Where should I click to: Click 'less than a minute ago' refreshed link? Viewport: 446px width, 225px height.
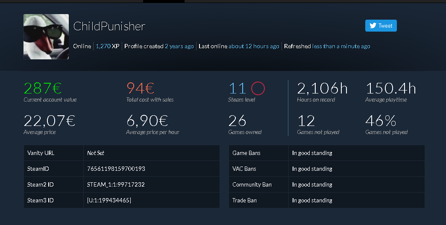341,46
